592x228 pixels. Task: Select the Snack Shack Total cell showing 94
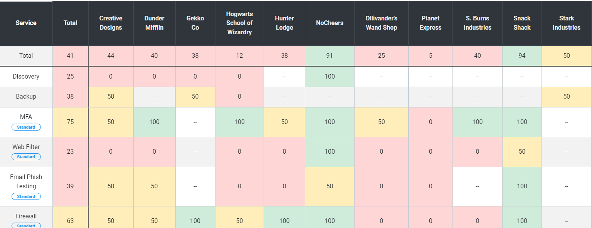(522, 55)
